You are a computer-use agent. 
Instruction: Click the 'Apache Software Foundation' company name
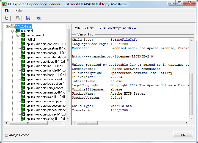[136, 69]
